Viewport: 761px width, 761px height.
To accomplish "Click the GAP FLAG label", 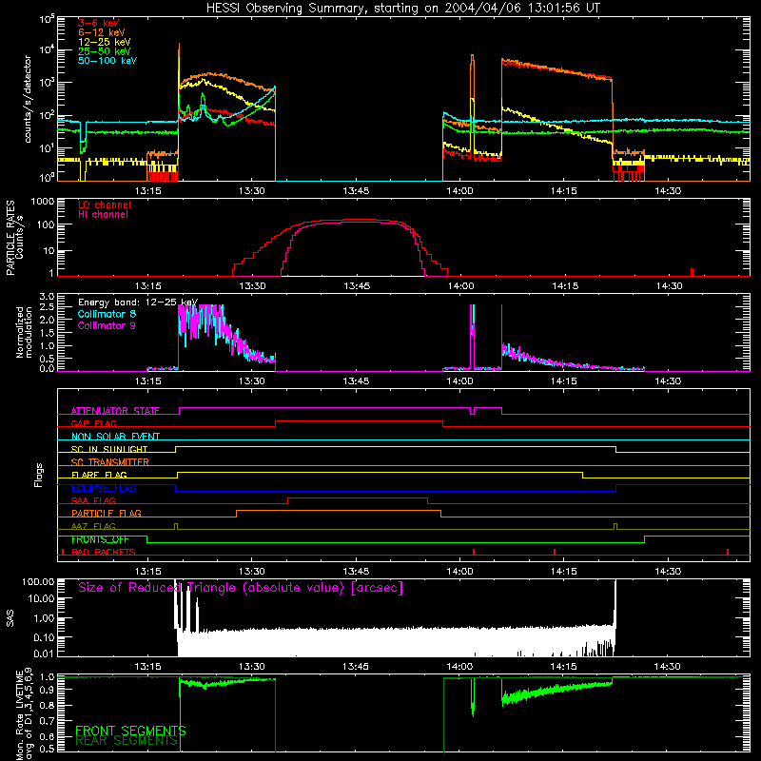I will click(x=93, y=423).
